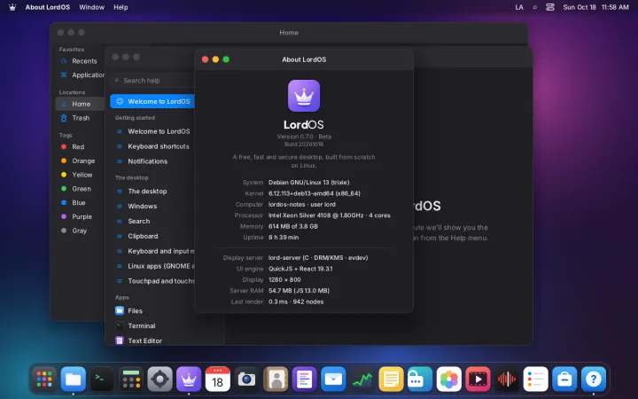Open the padlock Passwords dock icon
This screenshot has height=399, width=638.
point(420,379)
